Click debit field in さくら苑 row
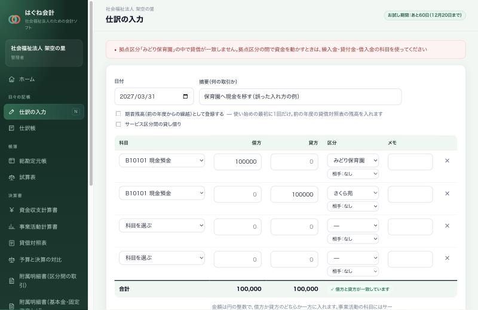The width and height of the screenshot is (478, 310). coord(238,195)
